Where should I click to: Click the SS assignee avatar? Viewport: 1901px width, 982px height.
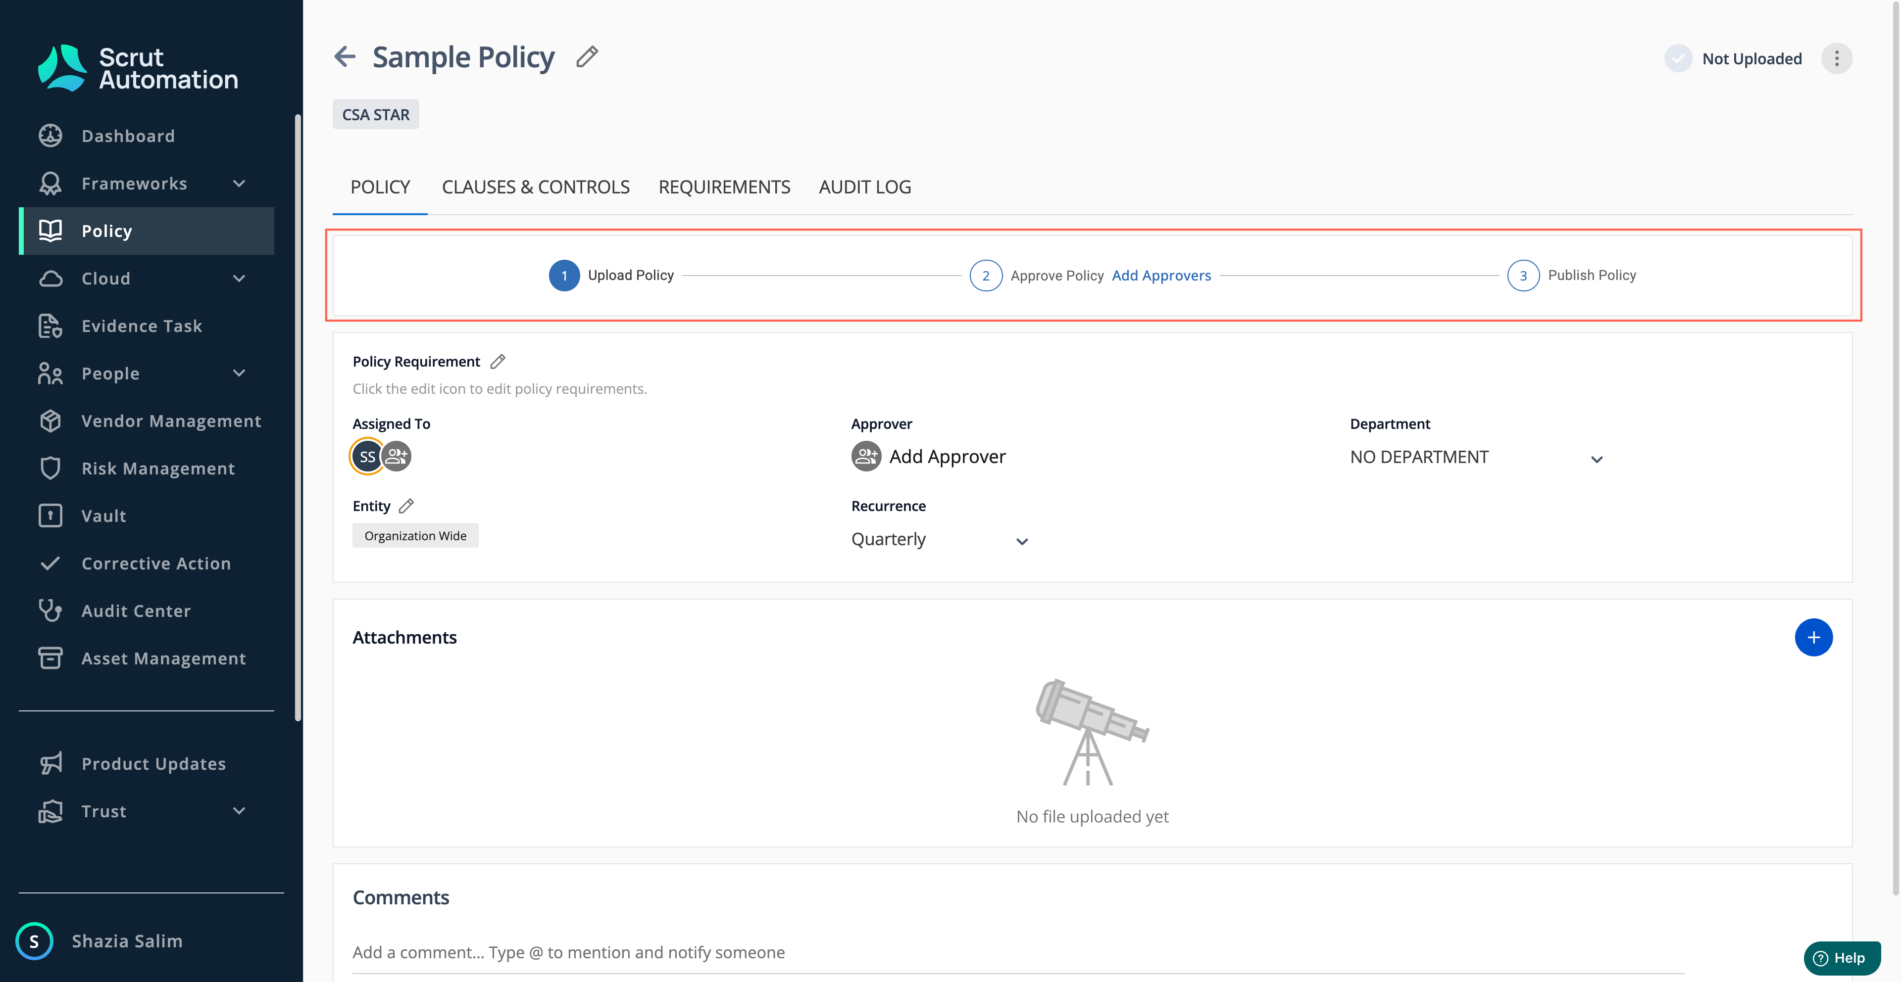tap(367, 456)
